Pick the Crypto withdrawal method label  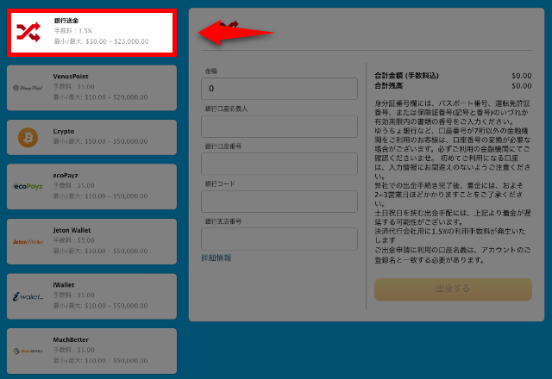[64, 131]
